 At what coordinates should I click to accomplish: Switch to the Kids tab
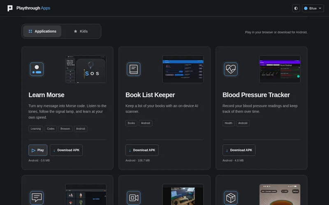coord(81,32)
